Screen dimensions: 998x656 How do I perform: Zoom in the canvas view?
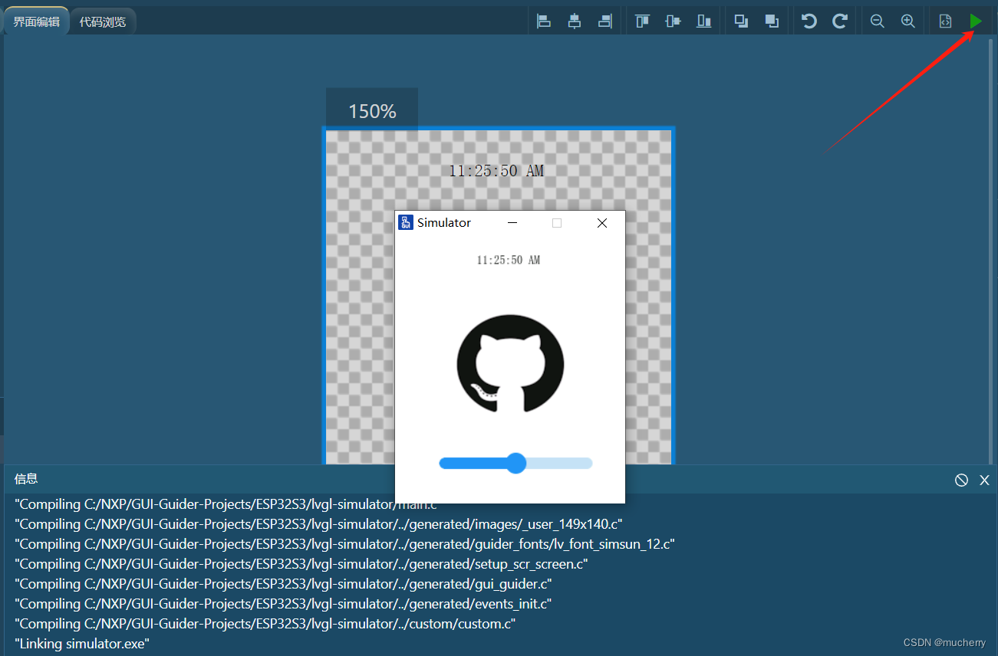tap(908, 21)
